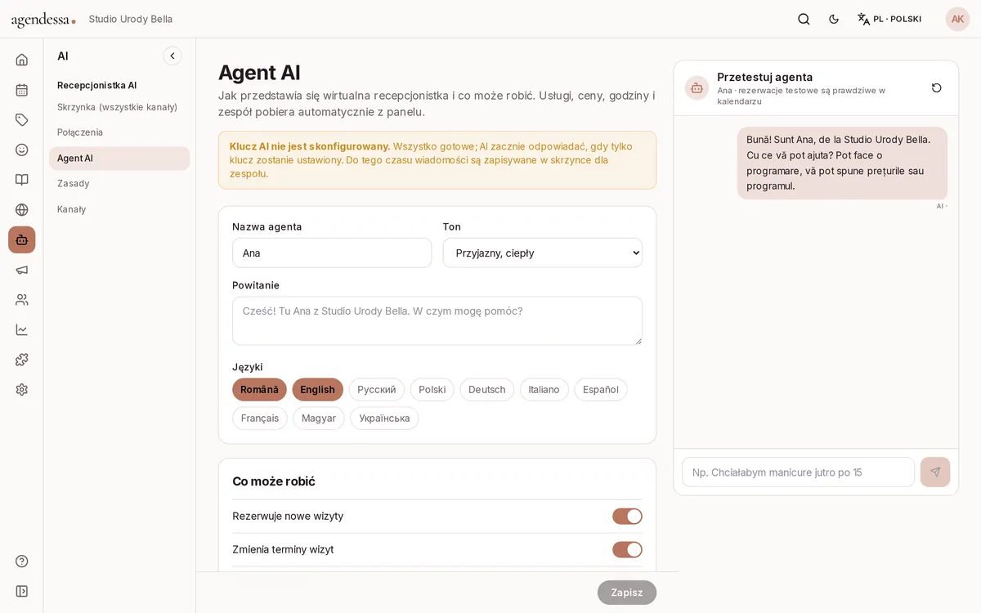Turn off Rezerwuje nowe wizyty switch
The image size is (981, 613).
click(627, 517)
